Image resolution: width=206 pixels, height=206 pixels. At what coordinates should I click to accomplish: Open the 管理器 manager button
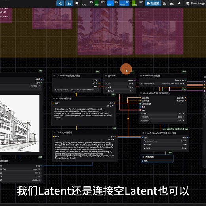[x=153, y=3]
